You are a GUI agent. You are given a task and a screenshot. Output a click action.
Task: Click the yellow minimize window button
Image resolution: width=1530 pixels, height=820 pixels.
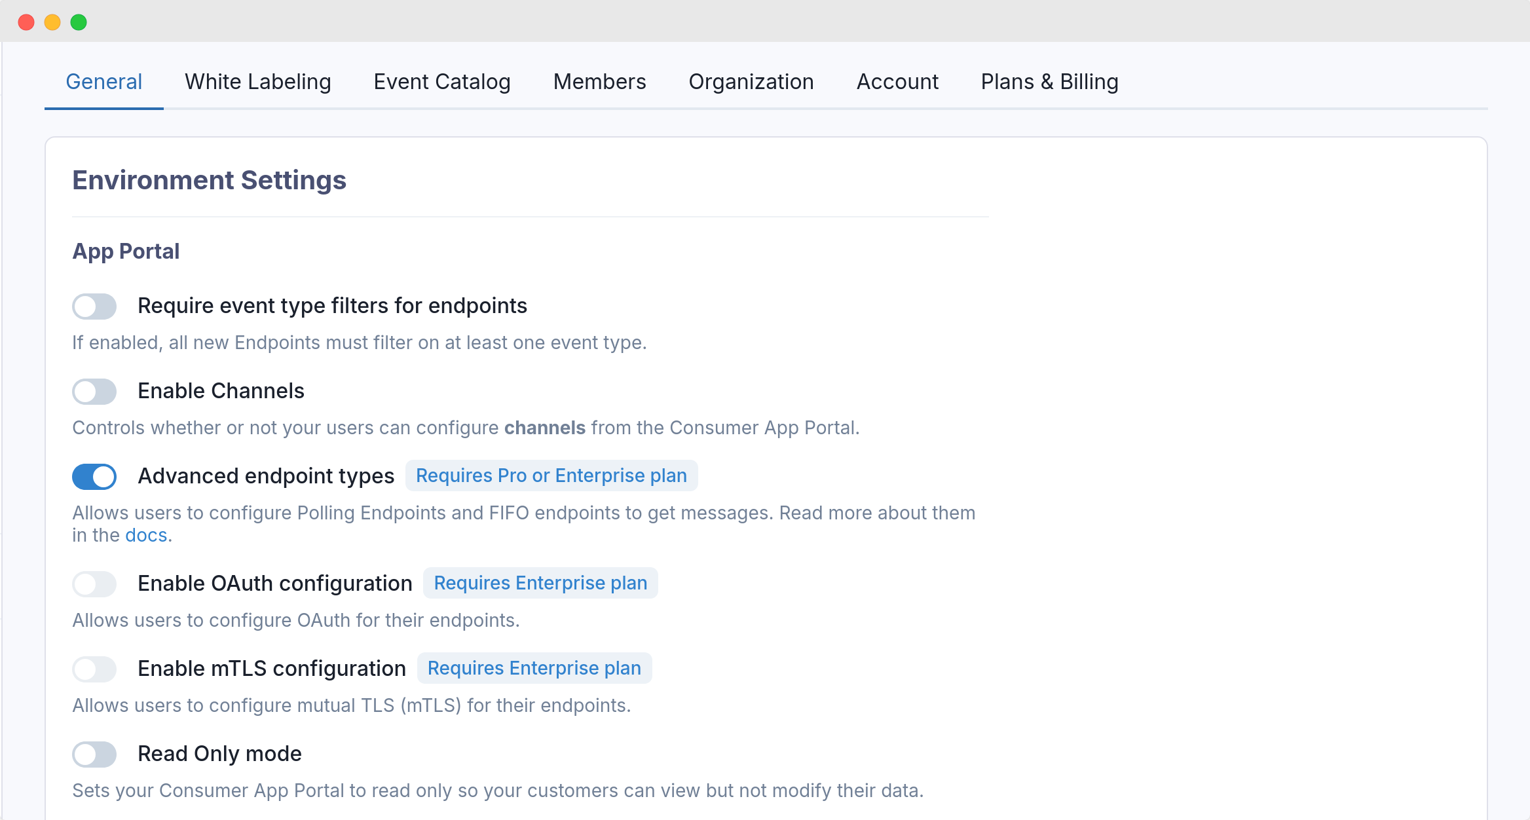coord(52,22)
